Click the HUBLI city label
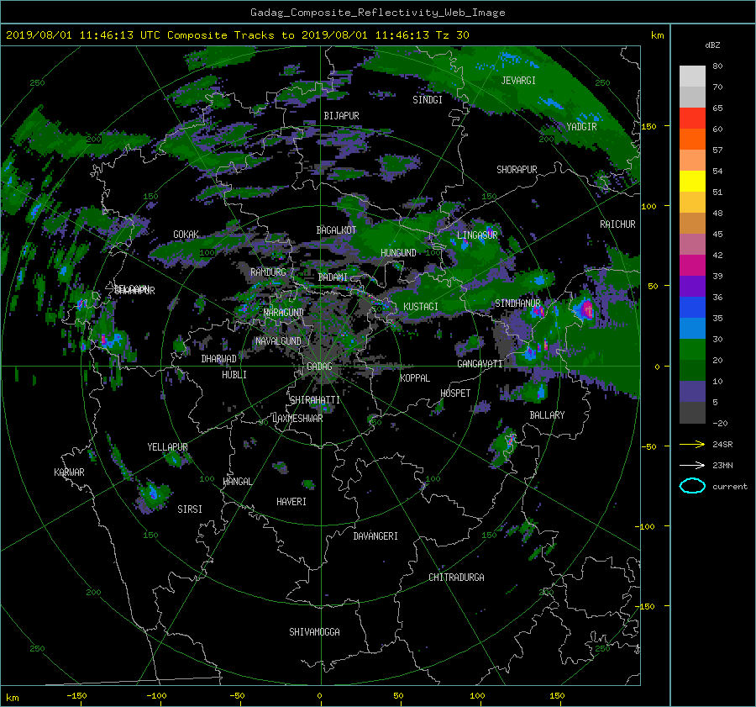This screenshot has width=756, height=707. click(x=234, y=375)
